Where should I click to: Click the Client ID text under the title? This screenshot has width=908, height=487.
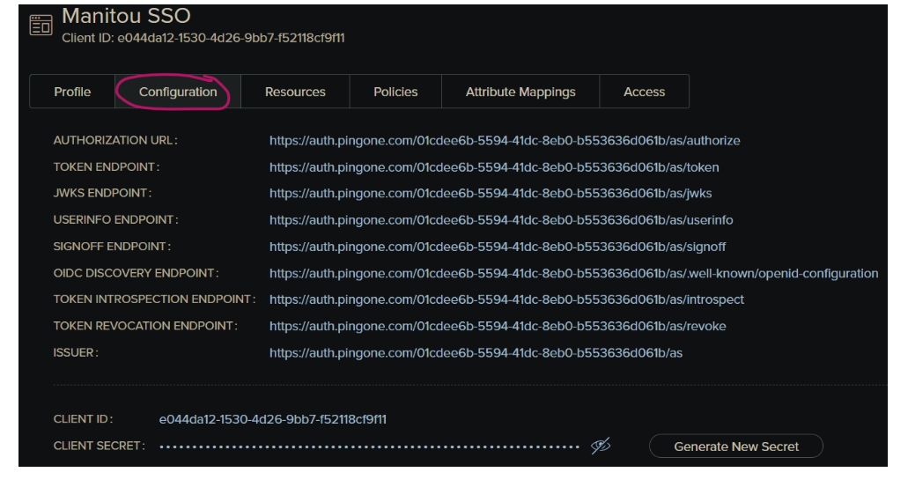pyautogui.click(x=203, y=38)
